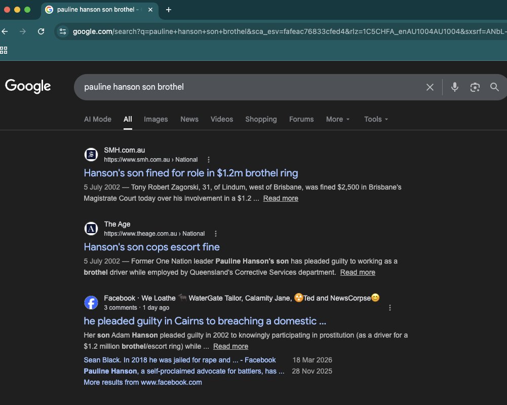Switch to Shopping results
Viewport: 507px width, 405px height.
point(261,119)
